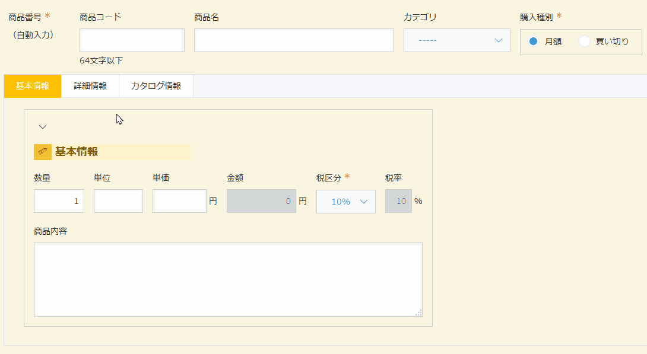This screenshot has width=647, height=354.
Task: Click the grayed 金額 amount field
Action: point(261,201)
